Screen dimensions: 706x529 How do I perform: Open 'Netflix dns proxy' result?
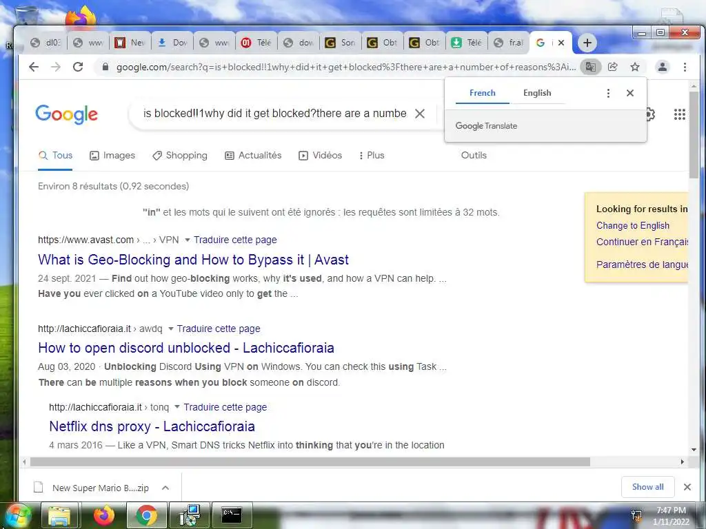(152, 426)
